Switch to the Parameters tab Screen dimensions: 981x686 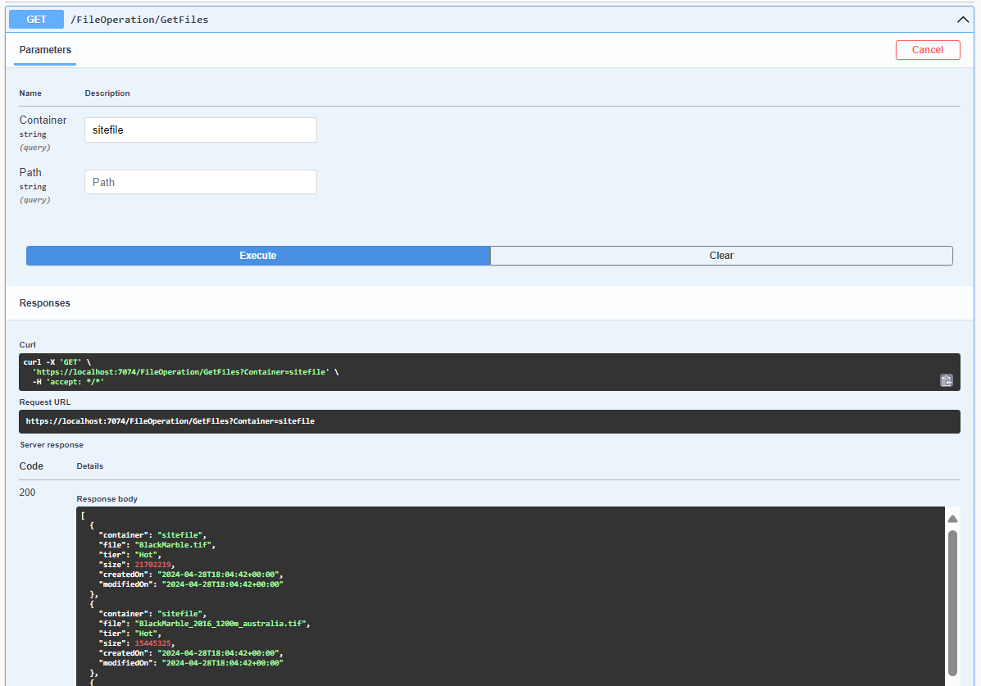(44, 50)
